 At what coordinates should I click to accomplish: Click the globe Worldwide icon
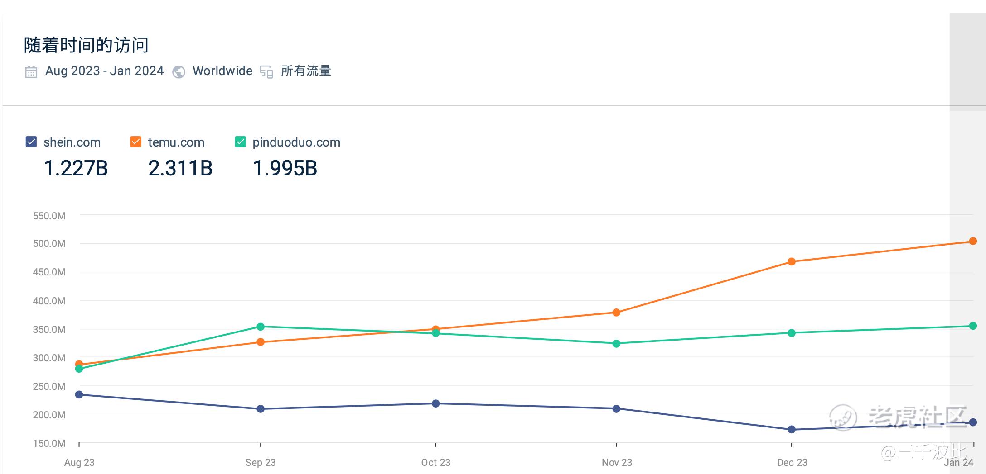click(179, 72)
